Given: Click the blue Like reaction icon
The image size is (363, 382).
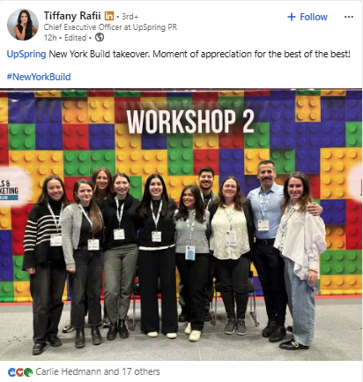Looking at the screenshot, I should (11, 372).
